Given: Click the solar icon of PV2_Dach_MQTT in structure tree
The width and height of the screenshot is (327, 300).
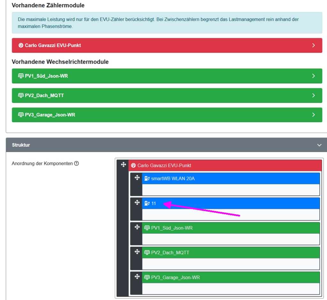Looking at the screenshot, I should click(x=147, y=252).
